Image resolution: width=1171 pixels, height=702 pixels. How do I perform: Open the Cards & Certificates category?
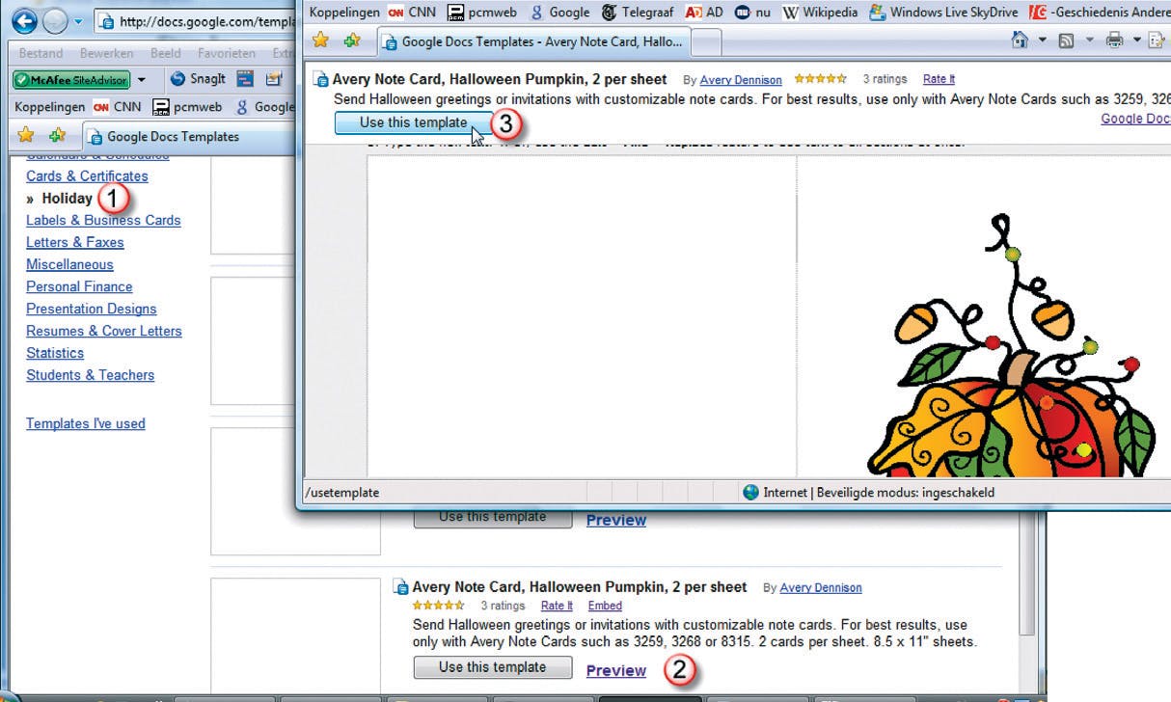tap(87, 175)
